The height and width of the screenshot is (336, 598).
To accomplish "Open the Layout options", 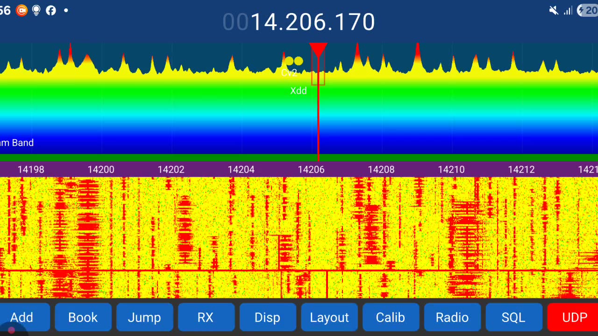I will (329, 317).
